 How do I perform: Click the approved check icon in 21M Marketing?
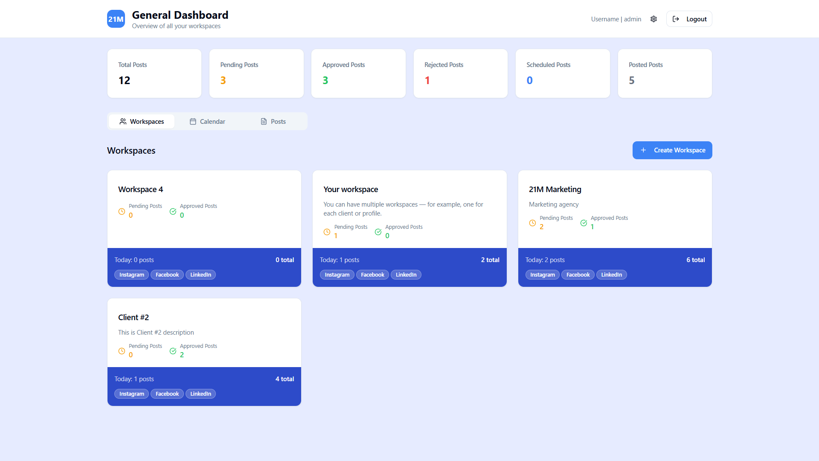584,223
